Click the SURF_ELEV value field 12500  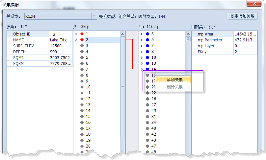click(x=61, y=46)
